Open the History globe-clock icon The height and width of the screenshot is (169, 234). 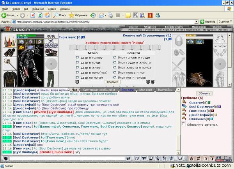93,15
